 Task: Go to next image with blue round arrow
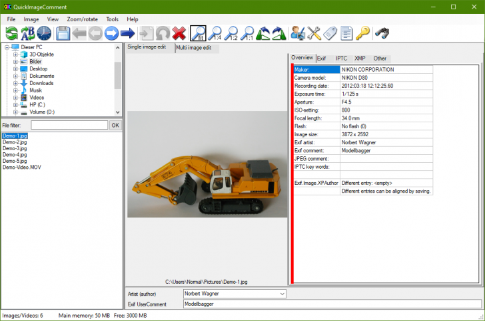coord(111,33)
